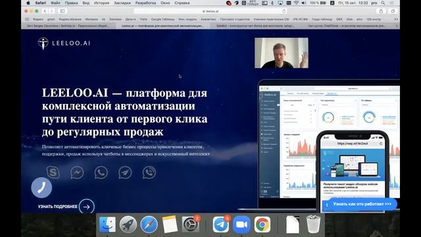Open the Google Таблицы bookmark
421x237 pixels.
[x=162, y=19]
